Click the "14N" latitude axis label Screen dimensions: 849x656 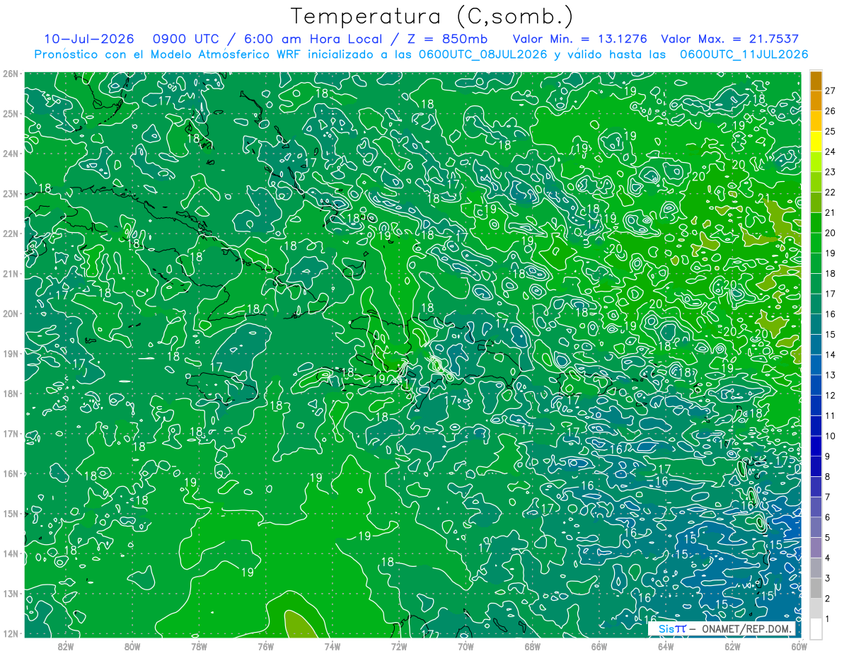(x=10, y=553)
